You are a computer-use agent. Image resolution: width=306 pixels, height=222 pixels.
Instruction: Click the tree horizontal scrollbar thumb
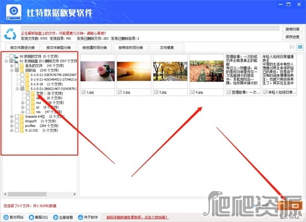27,194
